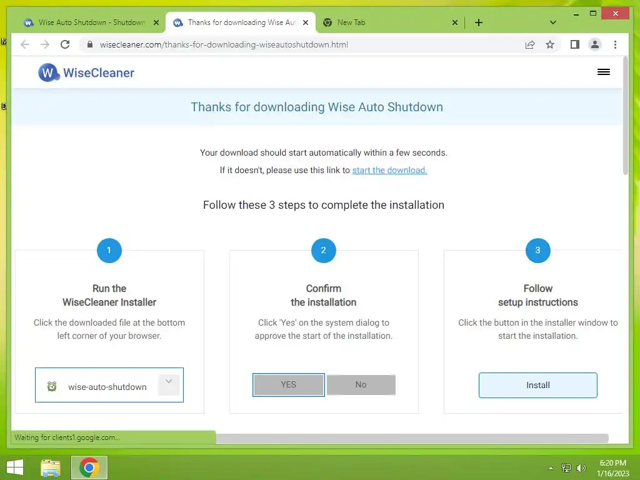
Task: Expand the tab search dropdown
Action: [x=552, y=22]
